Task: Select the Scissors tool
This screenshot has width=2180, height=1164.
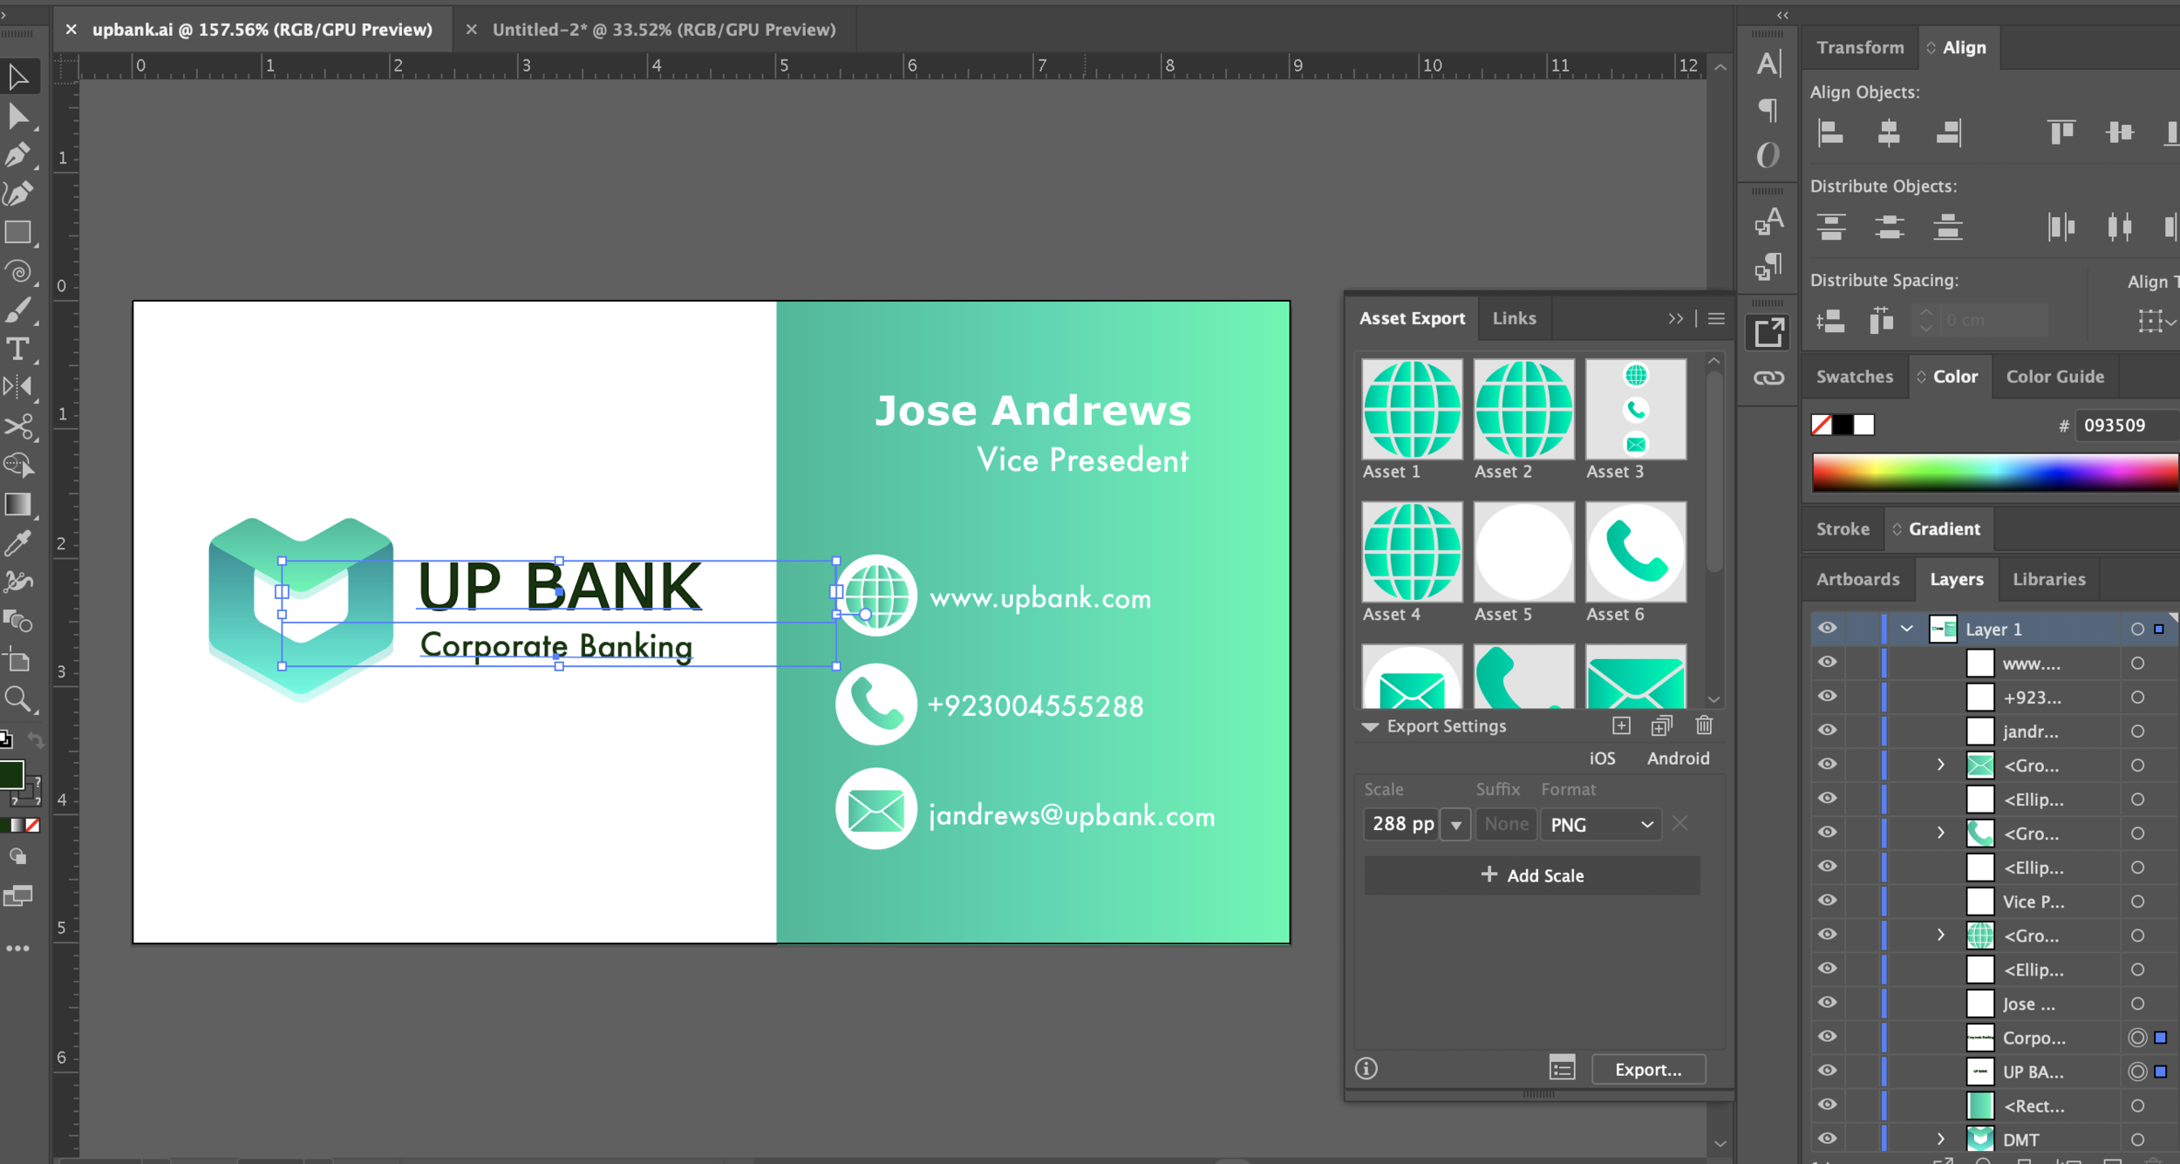Action: coord(17,426)
